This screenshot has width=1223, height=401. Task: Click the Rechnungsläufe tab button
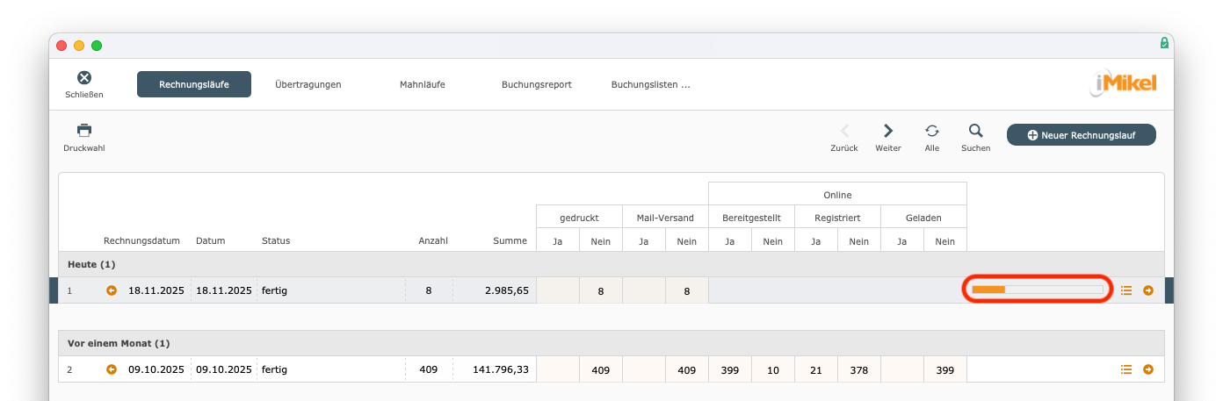tap(194, 84)
